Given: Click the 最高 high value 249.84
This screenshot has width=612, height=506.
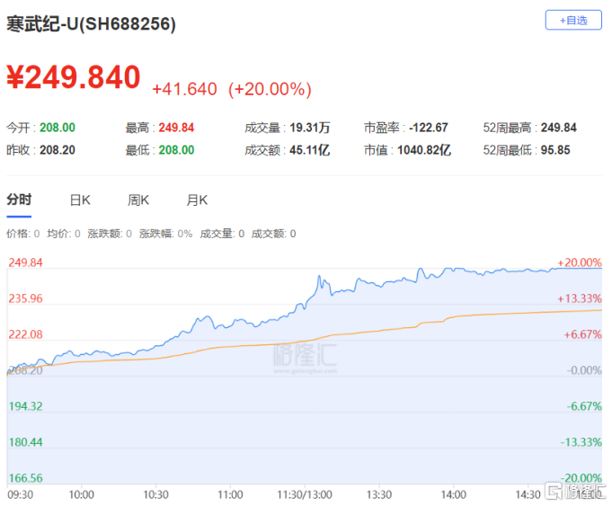Looking at the screenshot, I should (176, 128).
